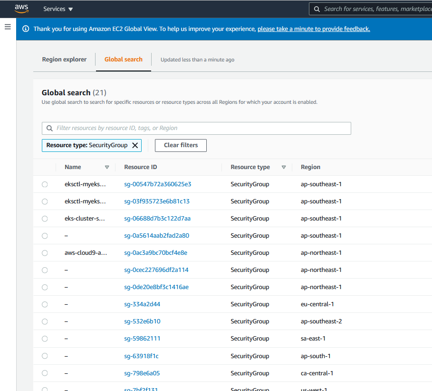
Task: Open security group sg-334a2d44 details
Action: pyautogui.click(x=142, y=304)
